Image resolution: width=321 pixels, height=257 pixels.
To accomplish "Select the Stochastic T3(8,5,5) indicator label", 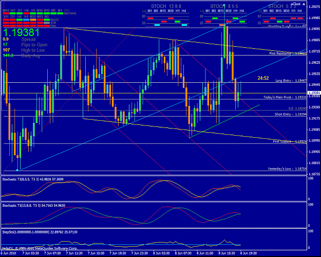I will pyautogui.click(x=33, y=179).
